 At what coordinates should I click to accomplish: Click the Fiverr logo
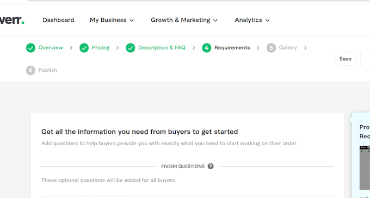(12, 20)
